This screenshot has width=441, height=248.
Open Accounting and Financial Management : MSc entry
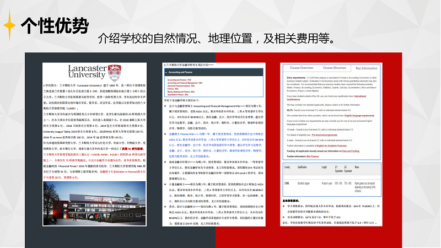185,83
